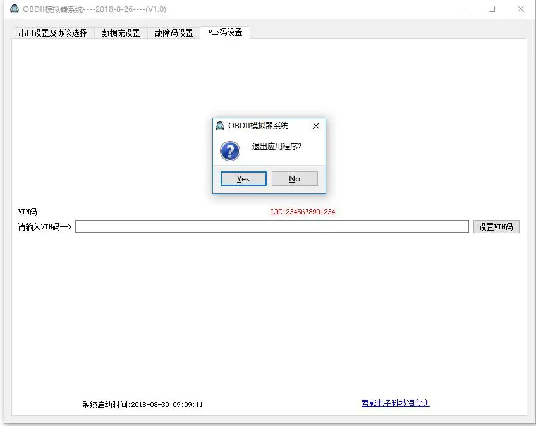
Task: Click the 退出应用程序? message text
Action: pyautogui.click(x=277, y=147)
